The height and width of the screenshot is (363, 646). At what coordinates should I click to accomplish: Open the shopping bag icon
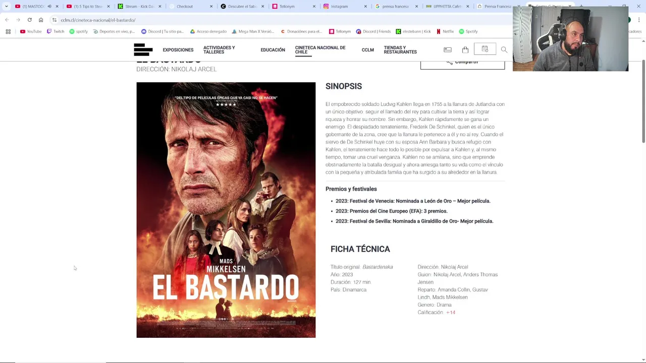click(465, 50)
